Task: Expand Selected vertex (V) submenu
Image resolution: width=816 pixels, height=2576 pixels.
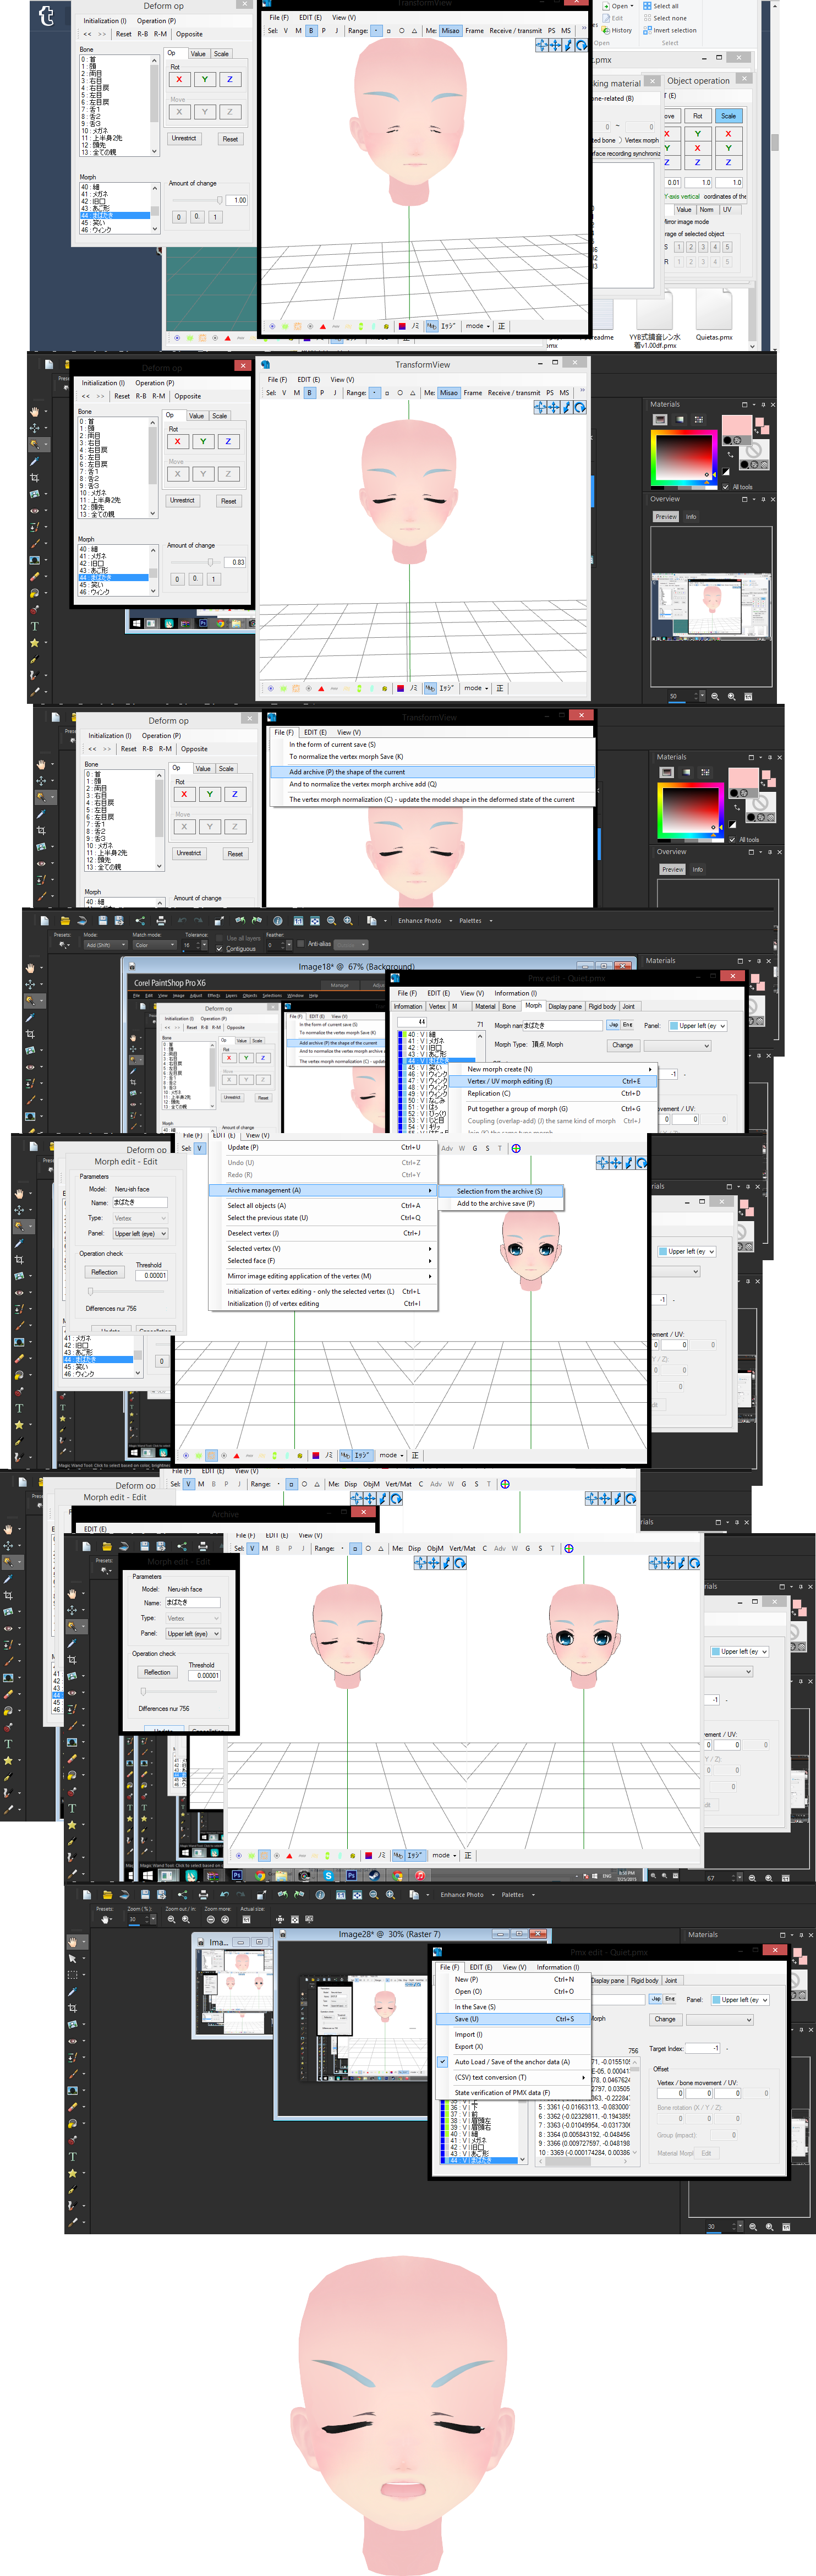Action: pyautogui.click(x=323, y=1248)
